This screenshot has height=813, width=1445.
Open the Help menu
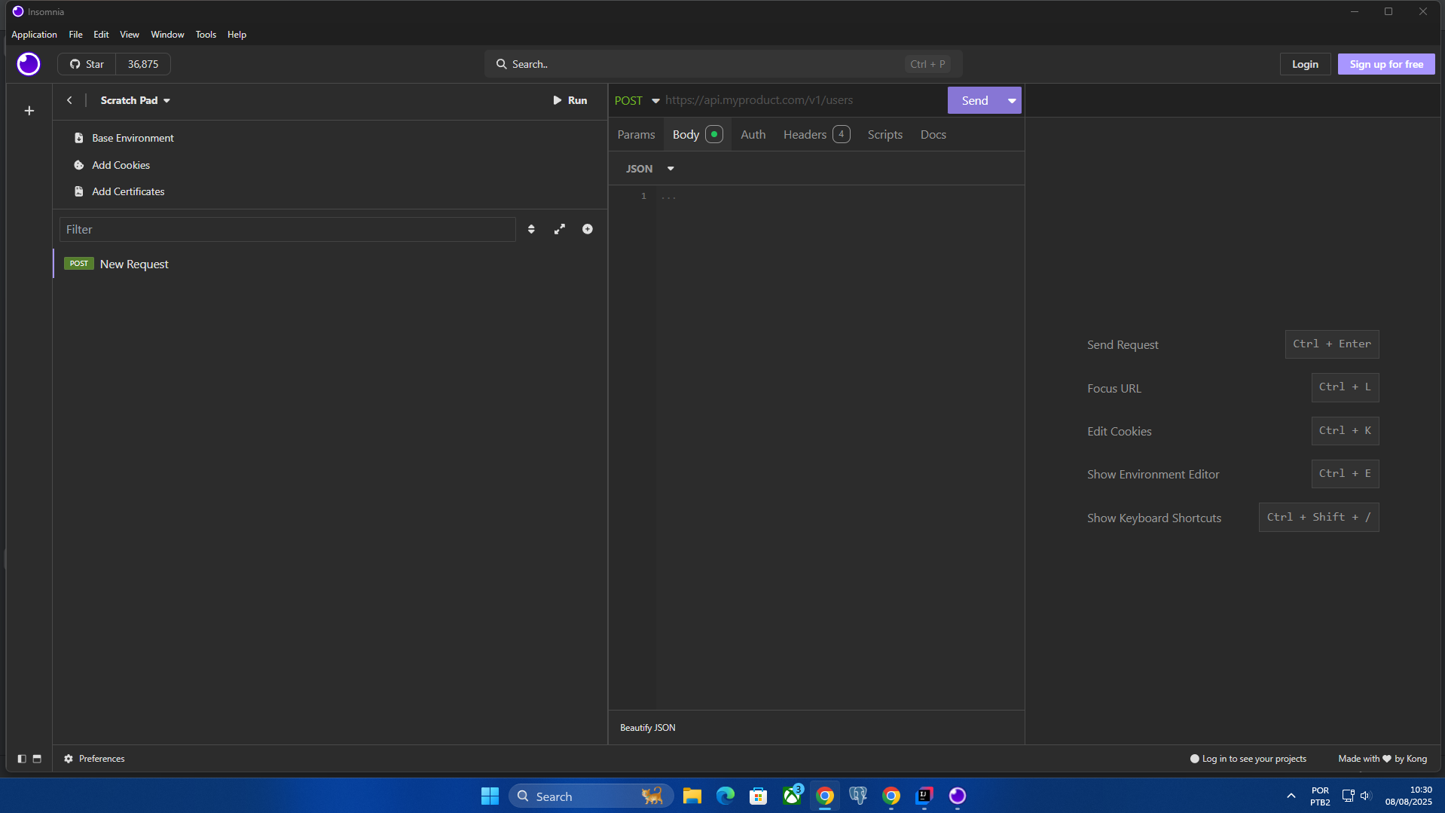tap(237, 35)
